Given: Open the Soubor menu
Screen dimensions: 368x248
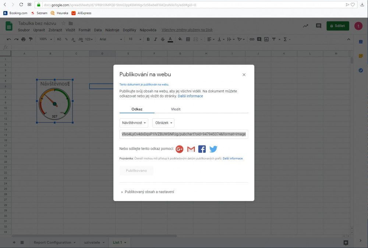Looking at the screenshot, I should [x=24, y=30].
